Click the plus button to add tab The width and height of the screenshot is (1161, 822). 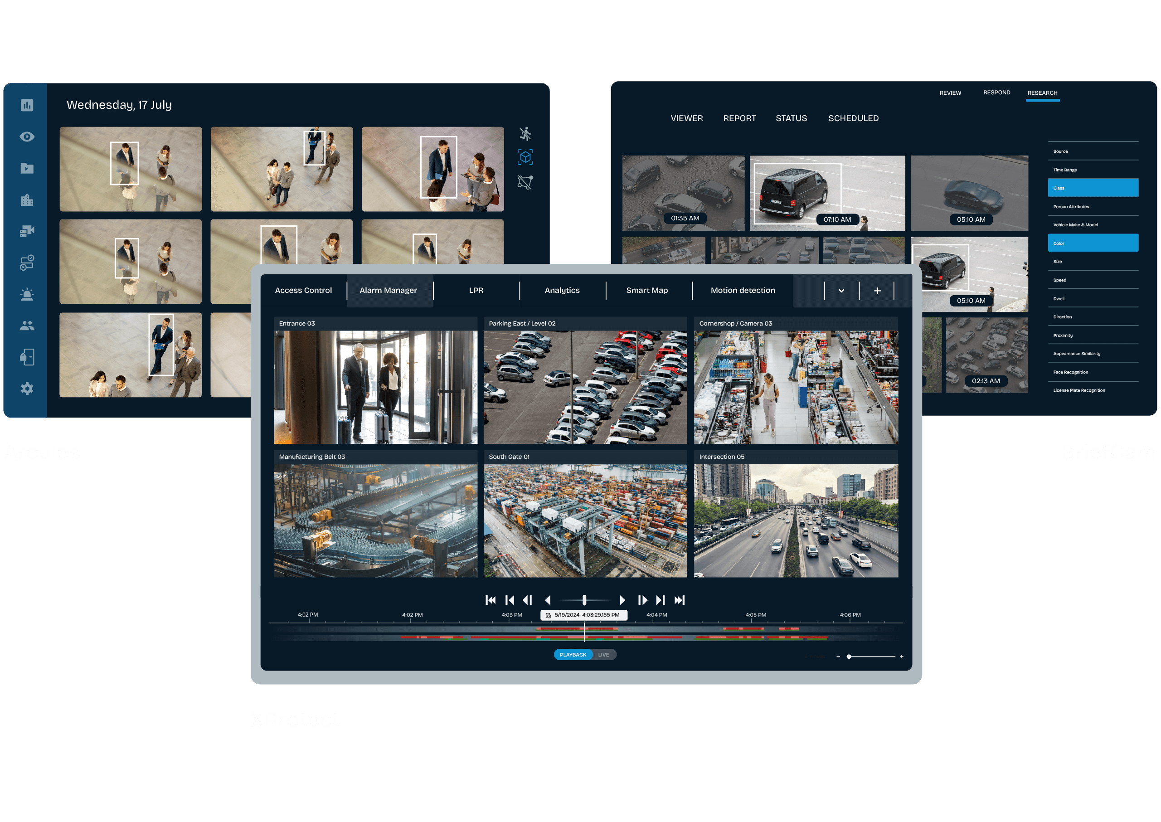point(877,291)
